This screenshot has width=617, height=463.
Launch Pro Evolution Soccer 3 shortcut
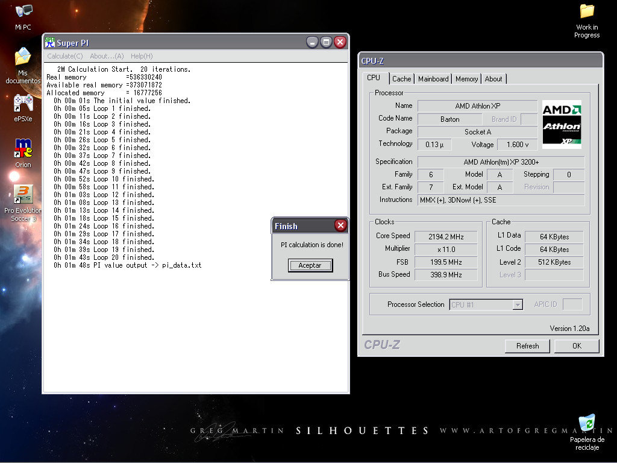pos(23,194)
